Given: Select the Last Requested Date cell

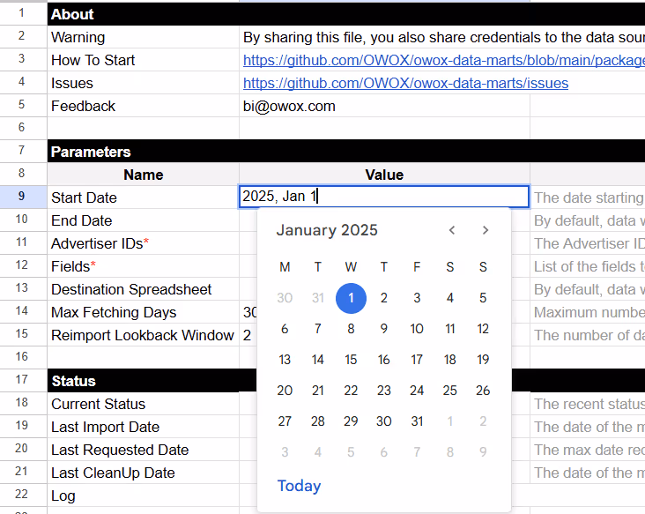Looking at the screenshot, I should coord(143,450).
